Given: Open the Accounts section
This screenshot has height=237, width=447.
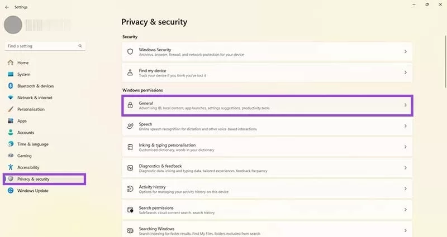Looking at the screenshot, I should coord(26,133).
